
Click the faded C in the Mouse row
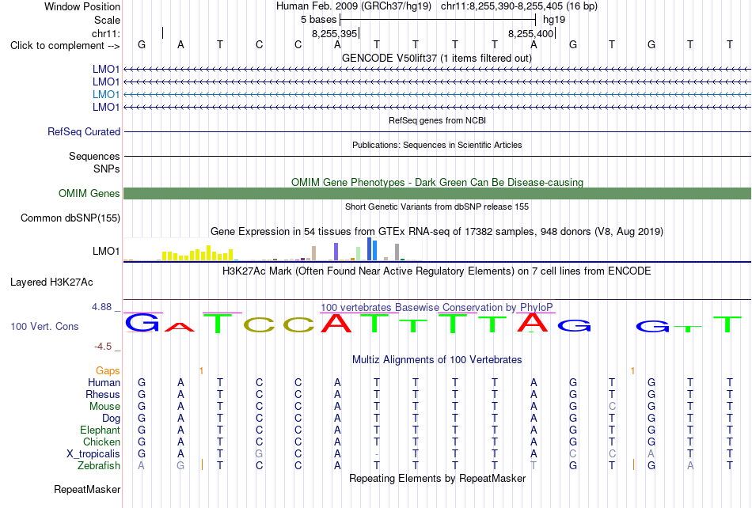coord(612,407)
